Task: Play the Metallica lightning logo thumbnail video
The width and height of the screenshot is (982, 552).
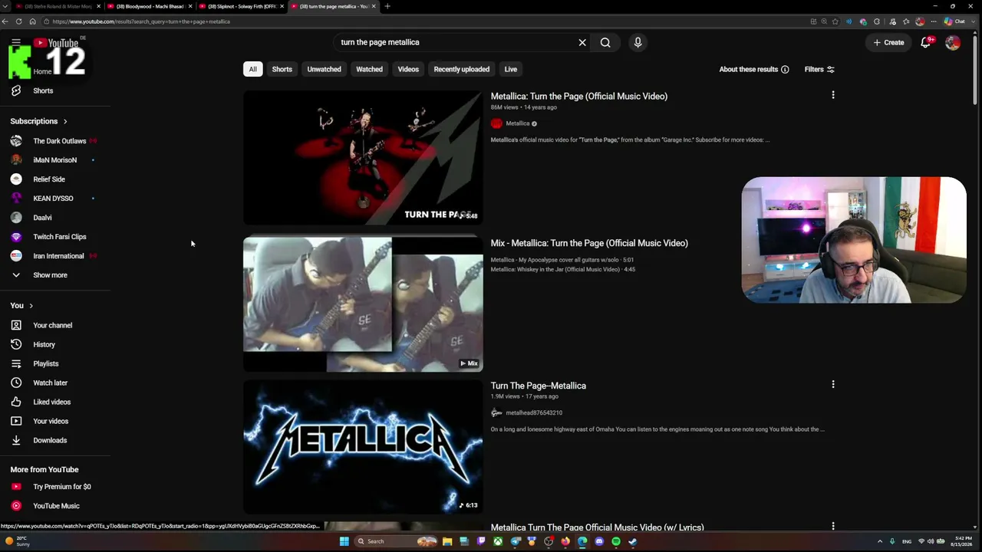Action: (363, 447)
